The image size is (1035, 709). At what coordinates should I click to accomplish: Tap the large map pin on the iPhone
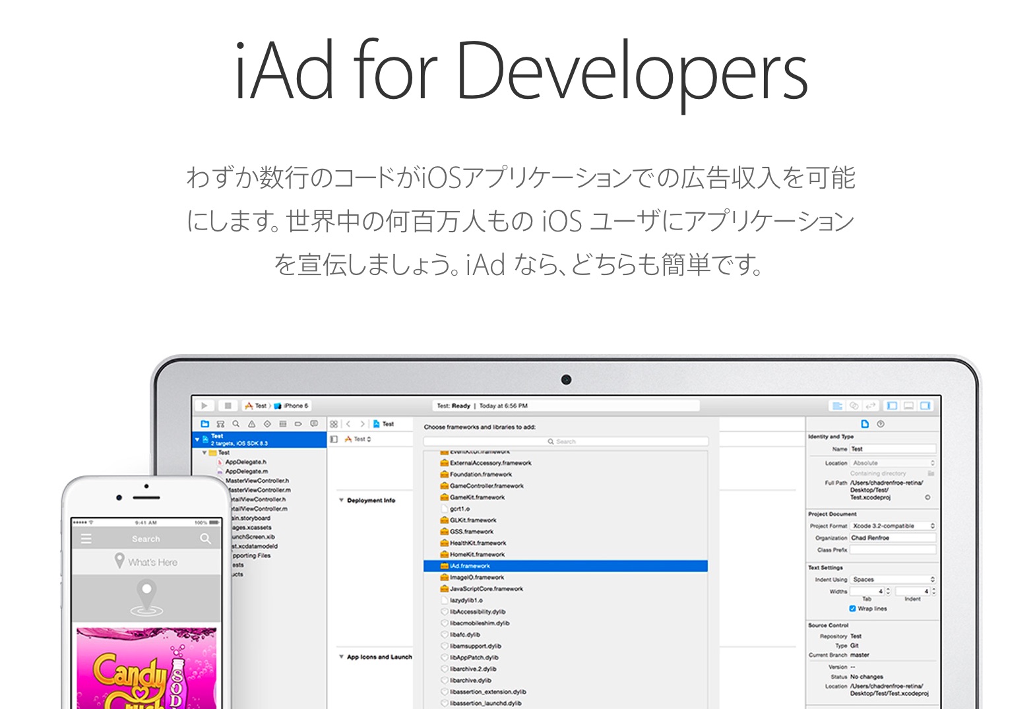coord(146,597)
